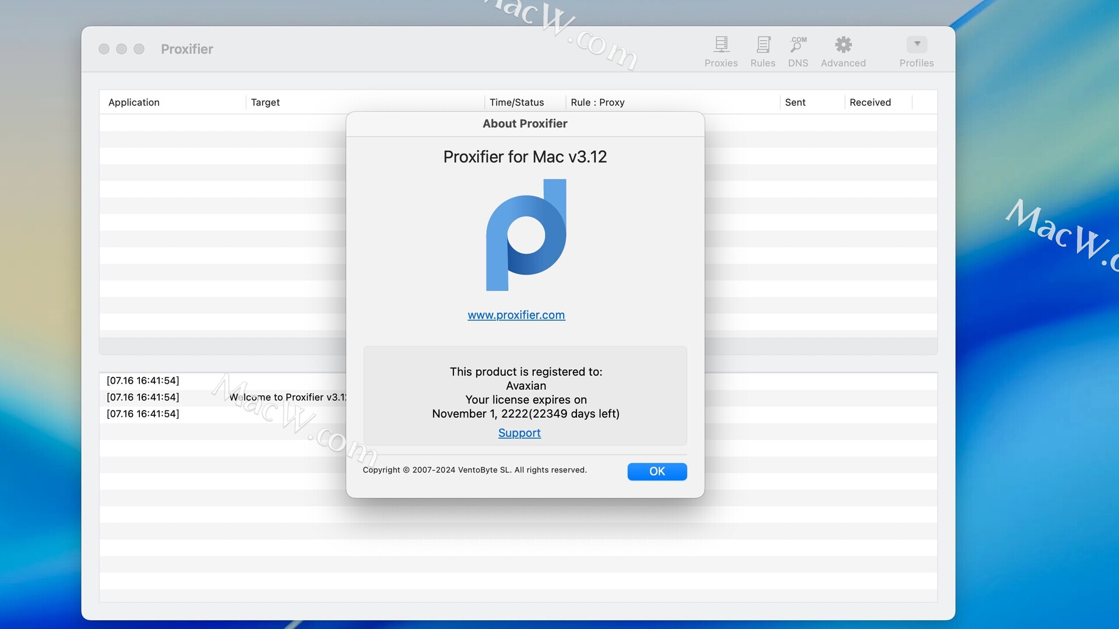Click the yellow minimize window button

[x=121, y=49]
